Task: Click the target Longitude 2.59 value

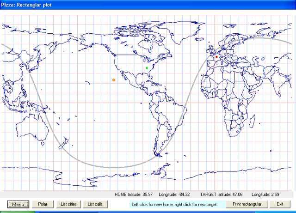Action: [x=265, y=195]
